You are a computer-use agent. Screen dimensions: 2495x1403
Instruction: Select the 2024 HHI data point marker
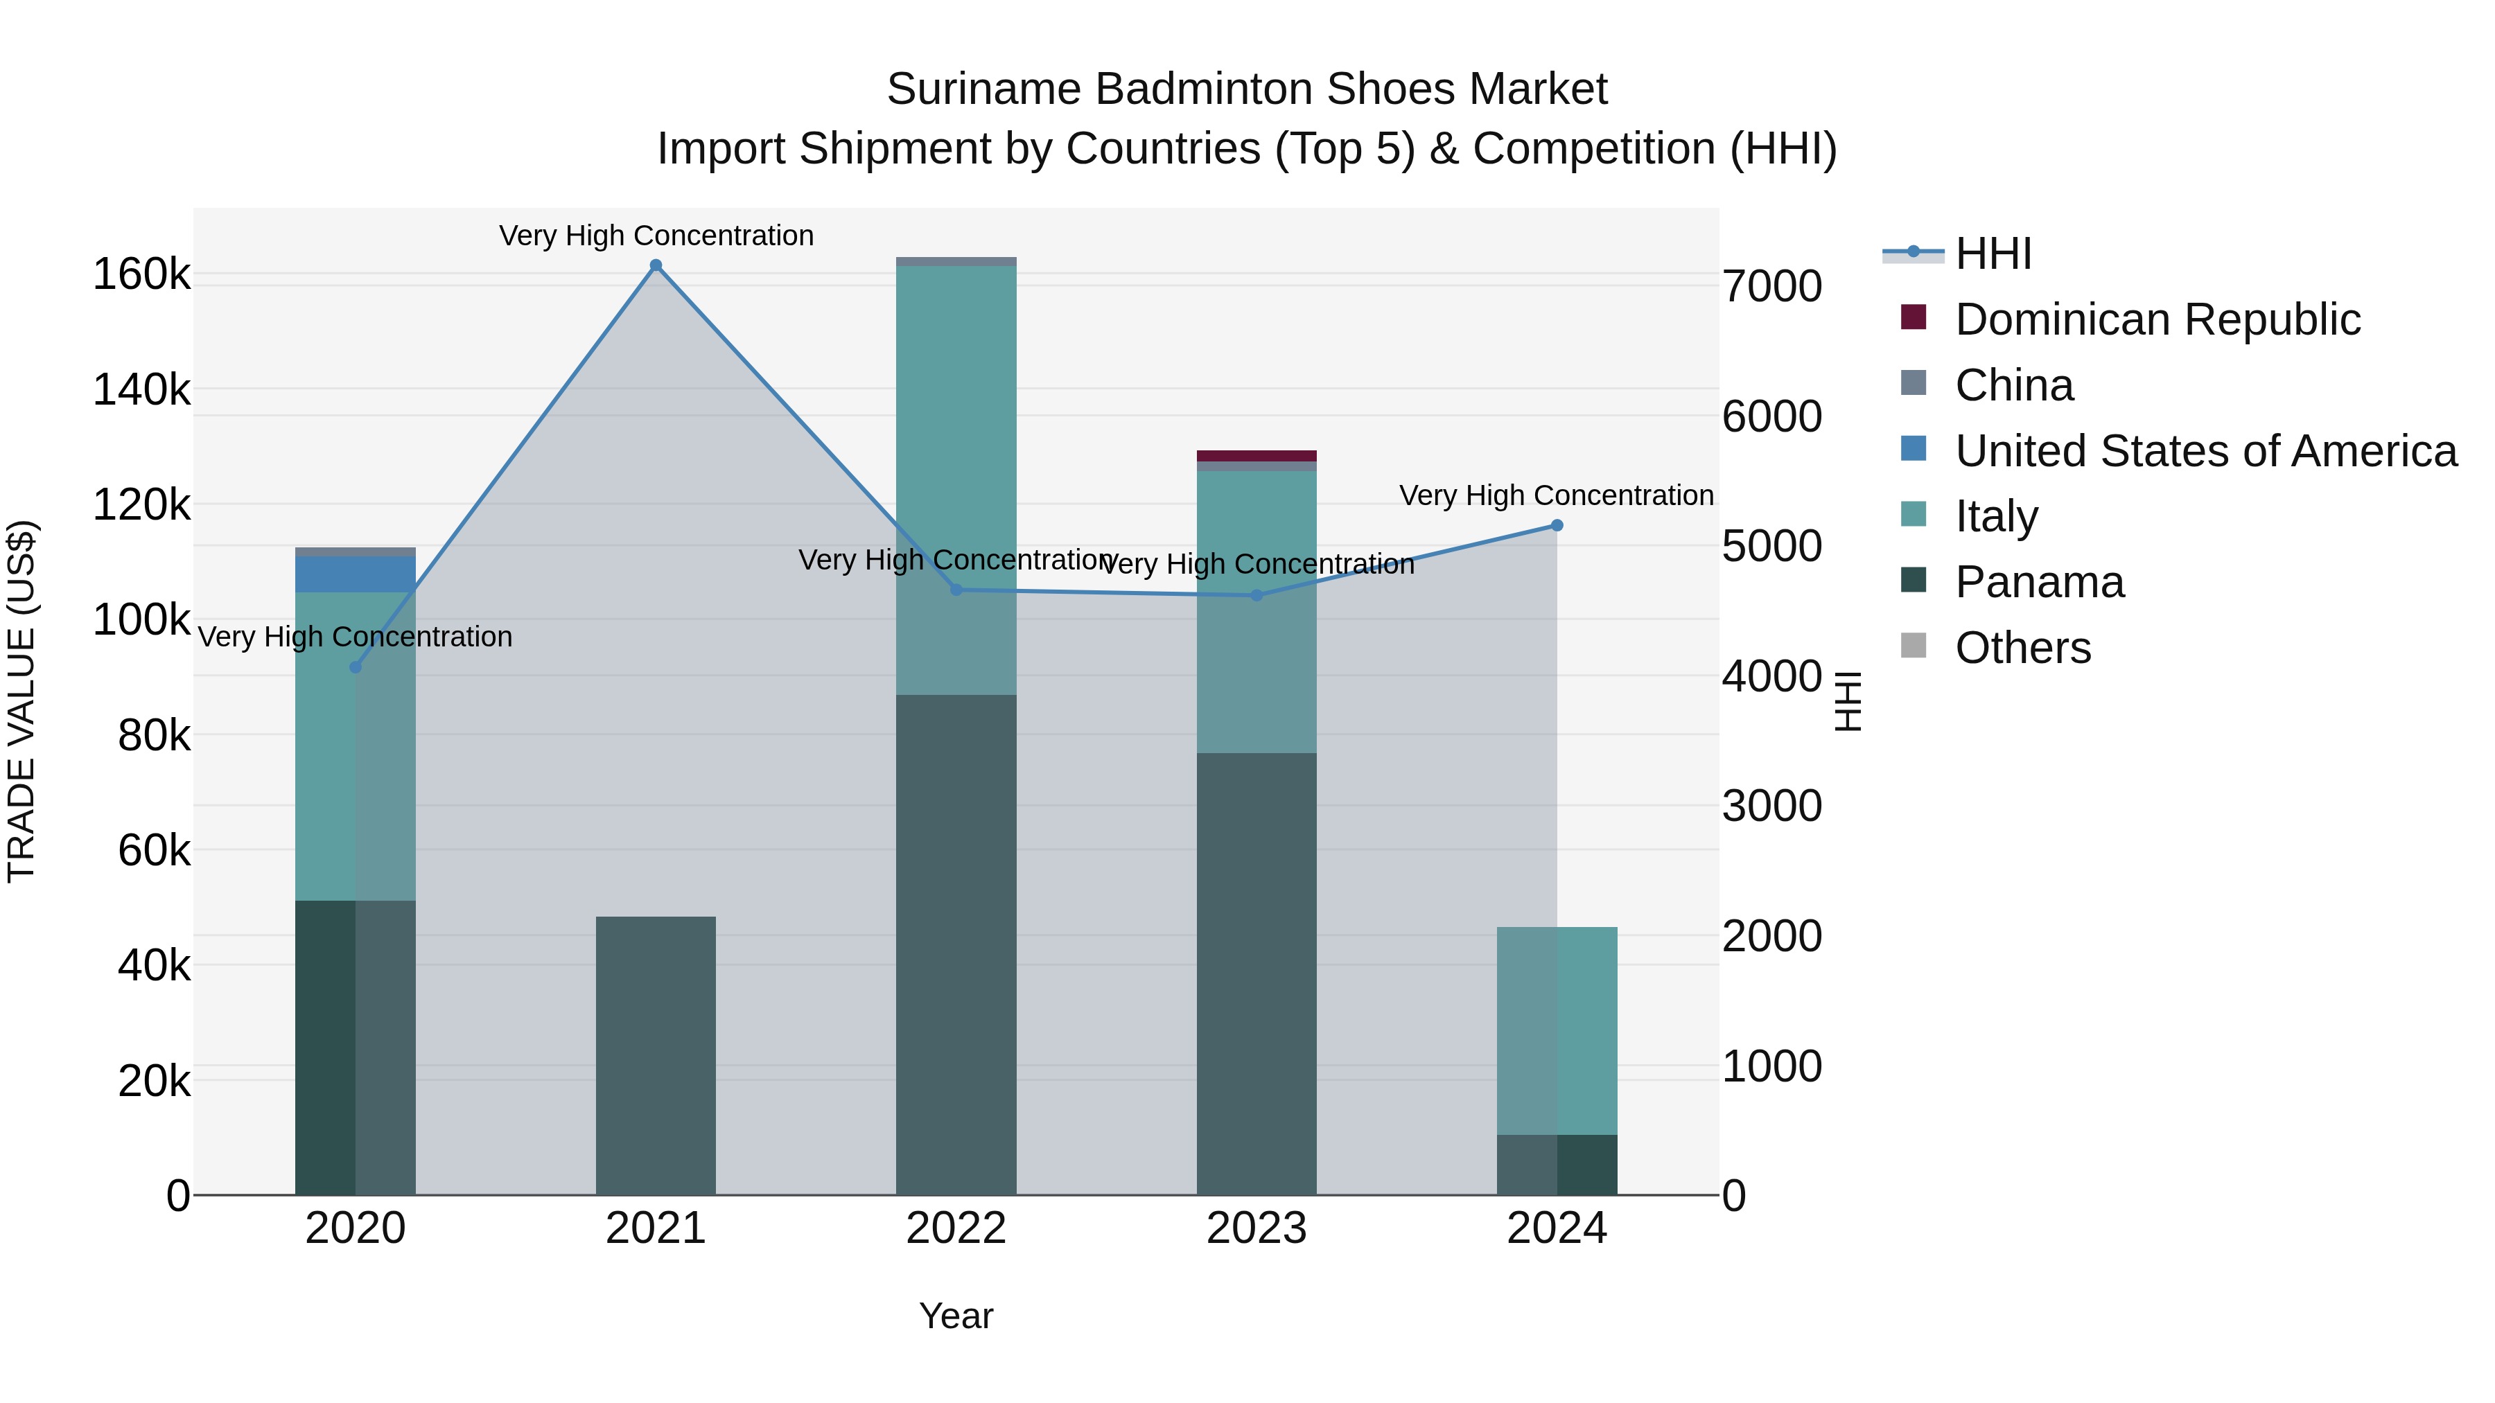[x=1557, y=526]
